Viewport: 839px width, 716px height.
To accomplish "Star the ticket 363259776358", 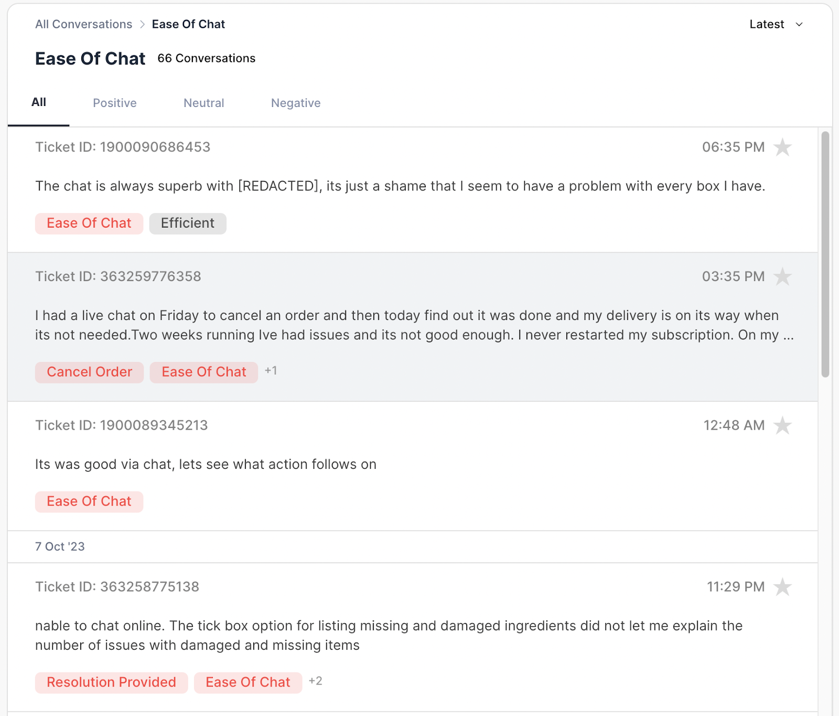I will coord(783,276).
